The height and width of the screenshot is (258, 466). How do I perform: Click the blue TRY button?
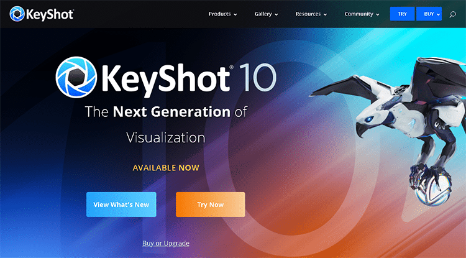[x=402, y=14]
